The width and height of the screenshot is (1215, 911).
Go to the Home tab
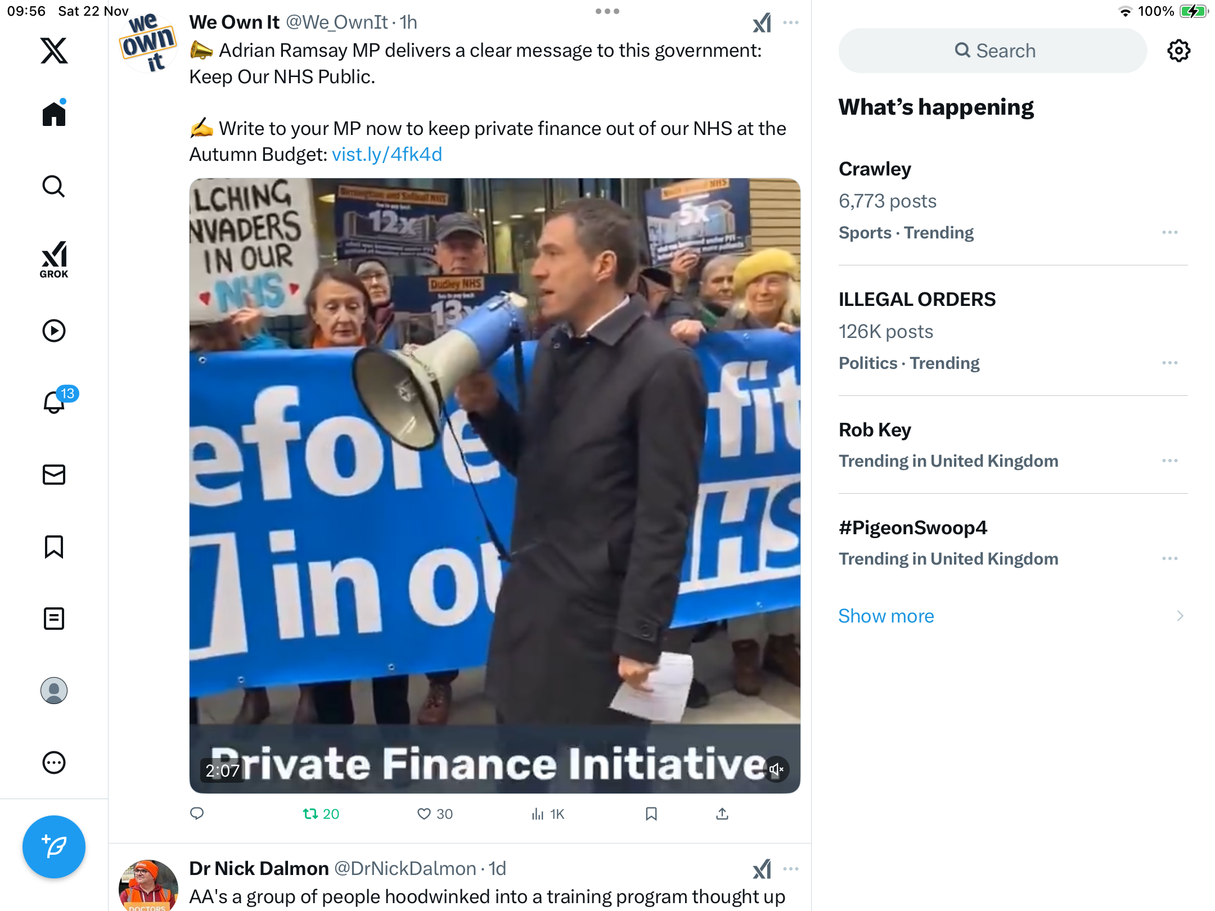(x=54, y=114)
